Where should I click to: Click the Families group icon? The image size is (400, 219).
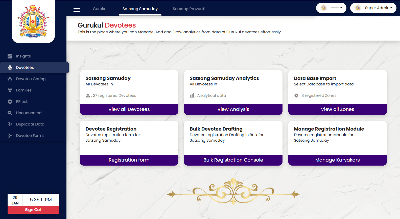(10, 90)
